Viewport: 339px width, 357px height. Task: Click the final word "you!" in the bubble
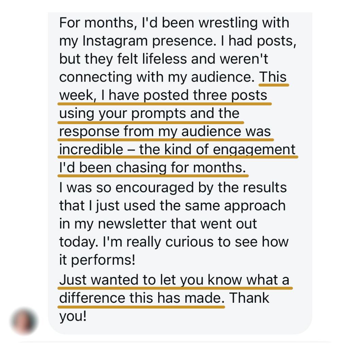(x=73, y=316)
